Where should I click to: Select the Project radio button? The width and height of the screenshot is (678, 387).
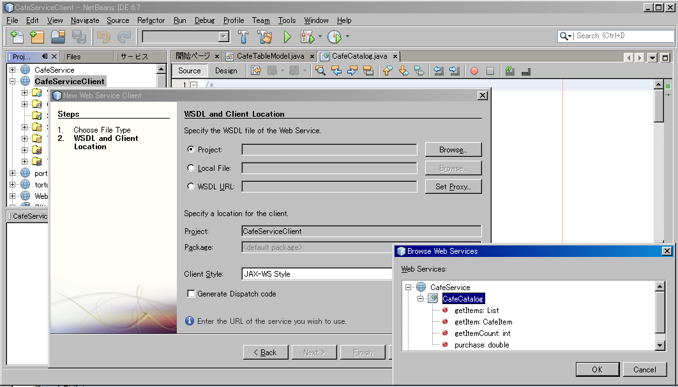tap(191, 149)
